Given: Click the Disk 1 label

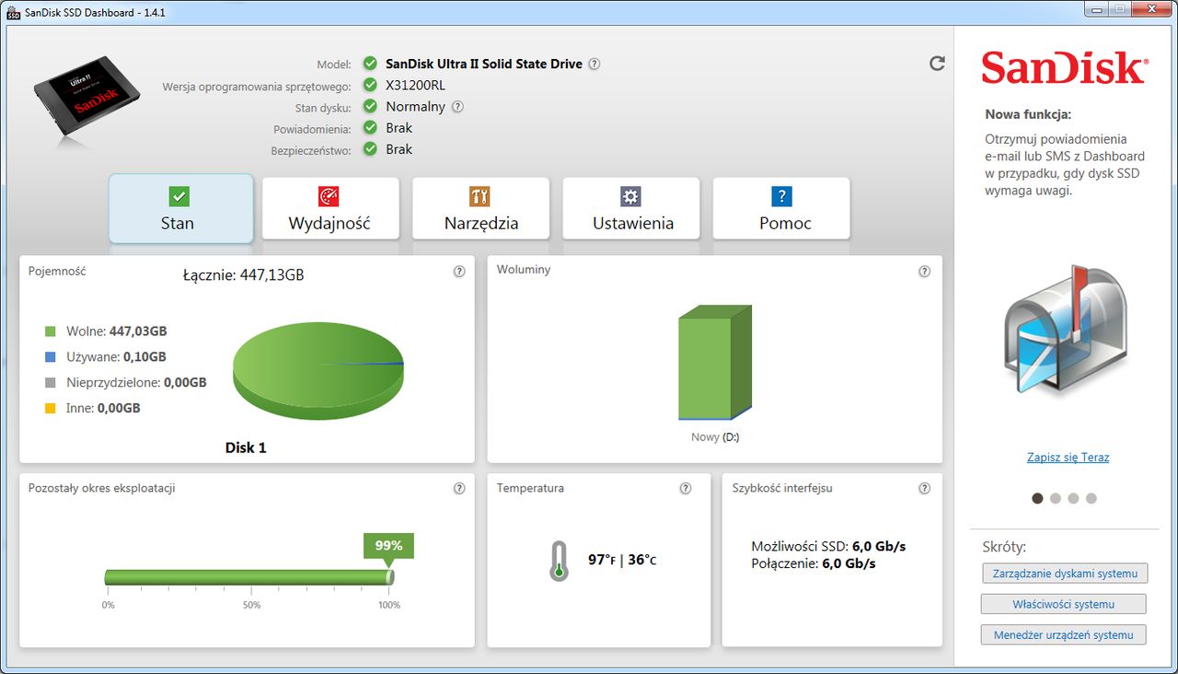Looking at the screenshot, I should pos(246,447).
